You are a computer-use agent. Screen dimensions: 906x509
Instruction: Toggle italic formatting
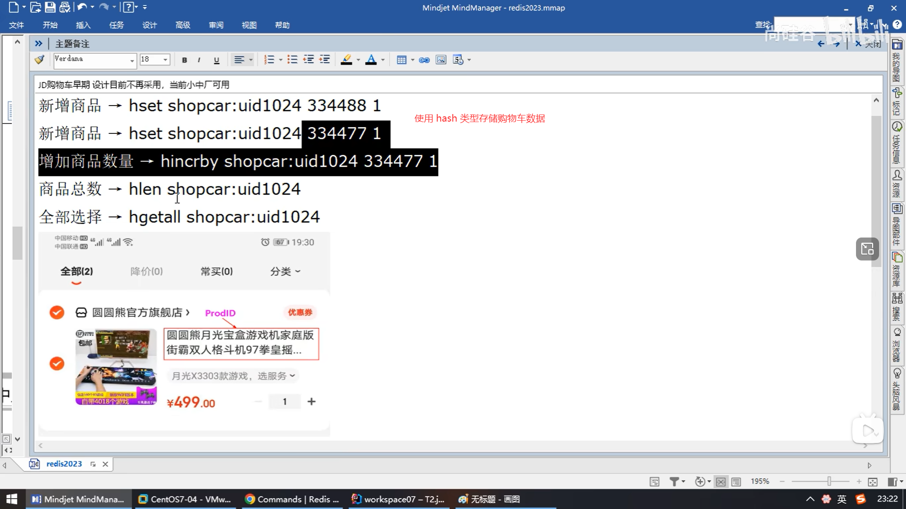click(199, 60)
